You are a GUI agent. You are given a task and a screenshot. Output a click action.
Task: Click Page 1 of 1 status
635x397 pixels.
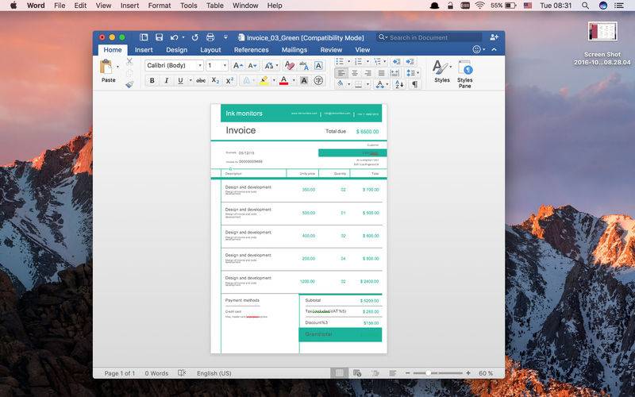pyautogui.click(x=120, y=373)
